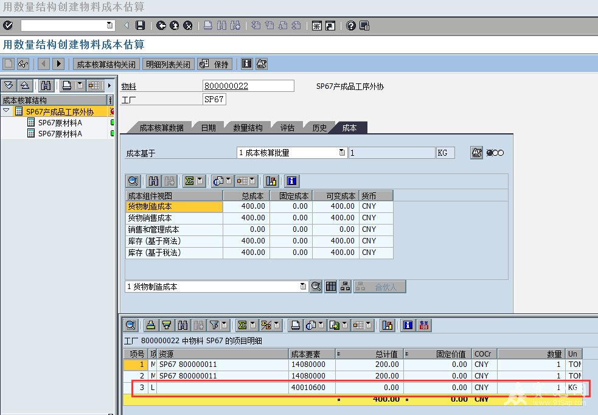Sort descending in item detail toolbar
The width and height of the screenshot is (598, 415).
click(167, 325)
